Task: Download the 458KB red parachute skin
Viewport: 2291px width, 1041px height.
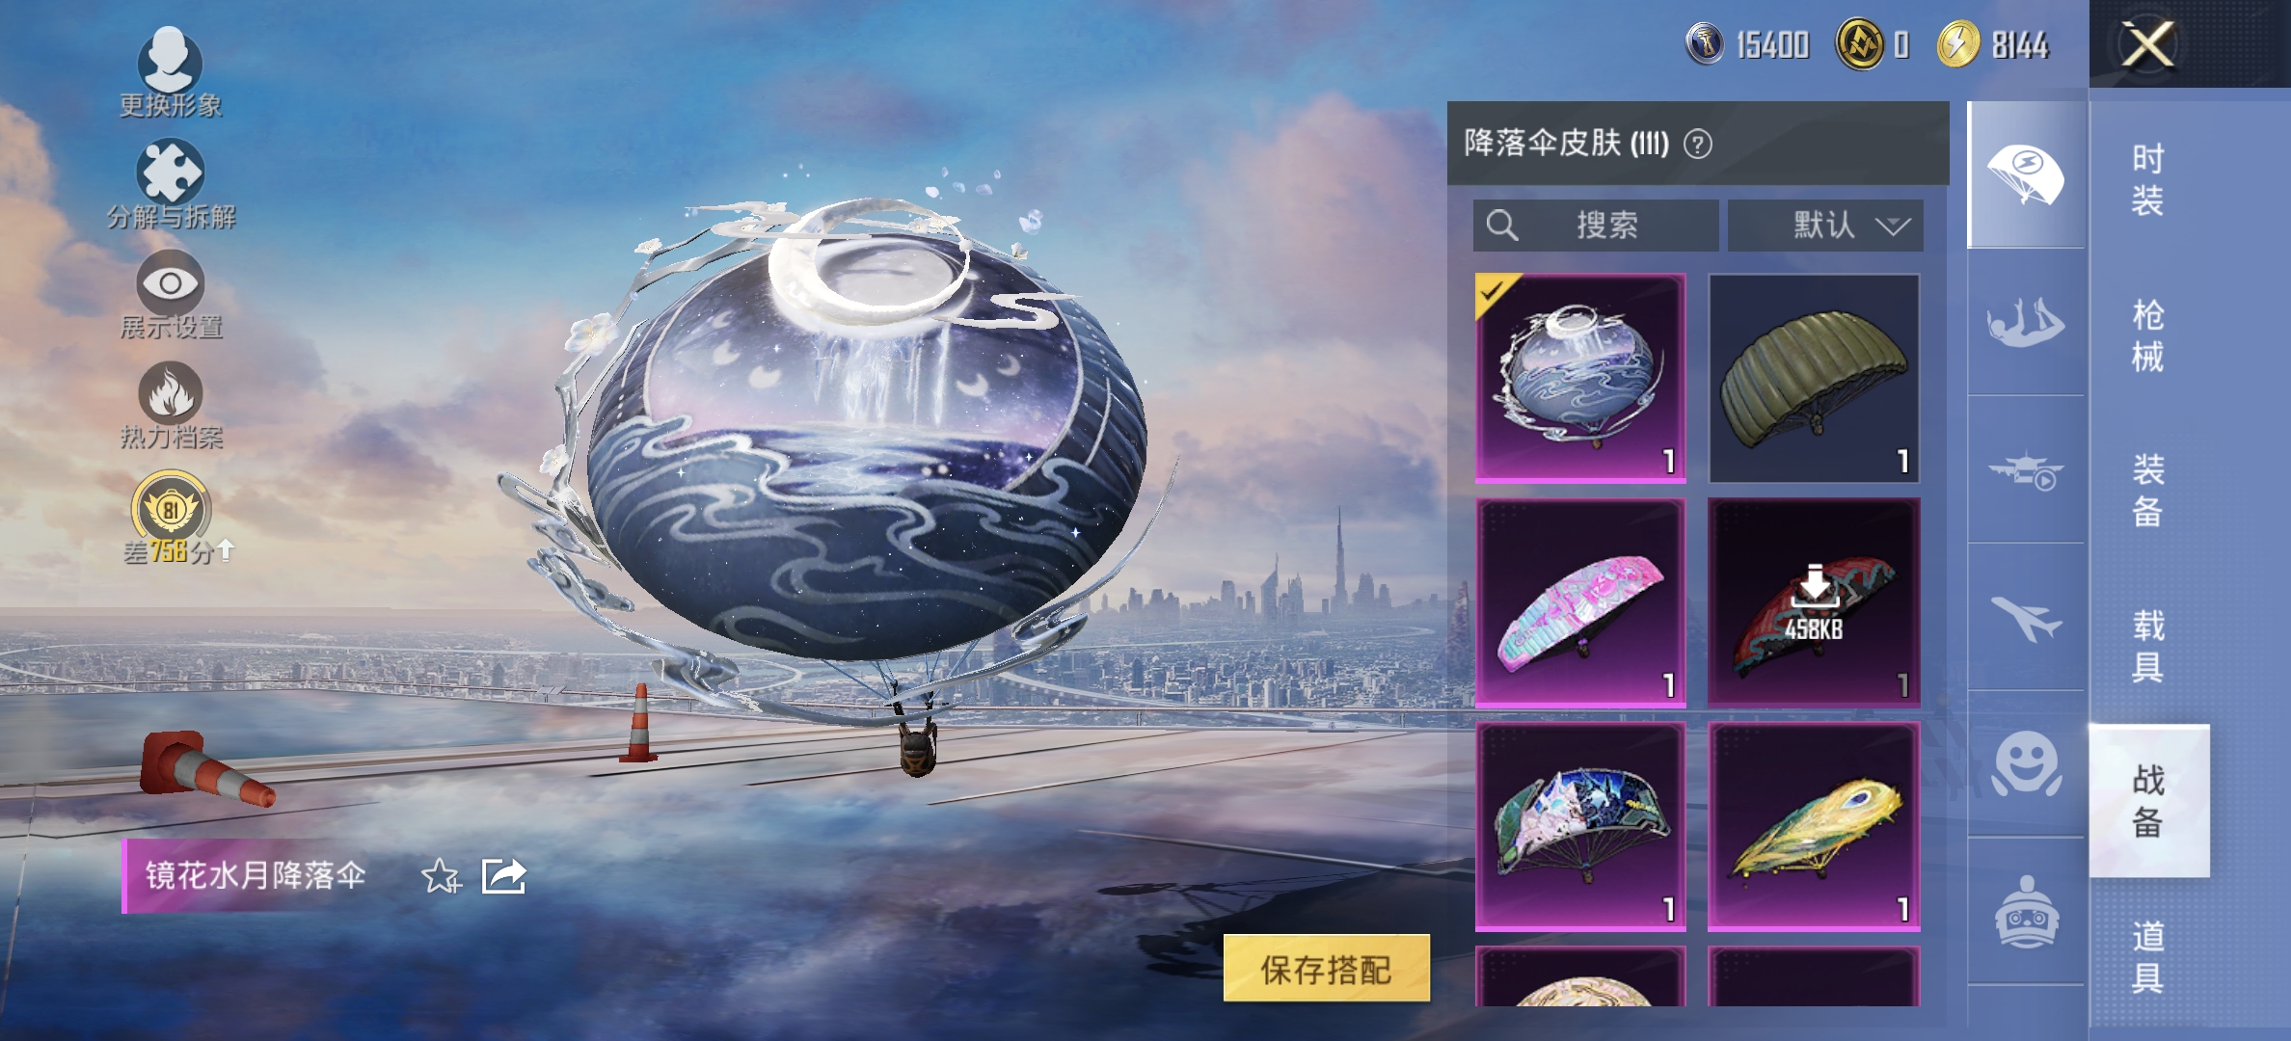Action: click(x=1814, y=602)
